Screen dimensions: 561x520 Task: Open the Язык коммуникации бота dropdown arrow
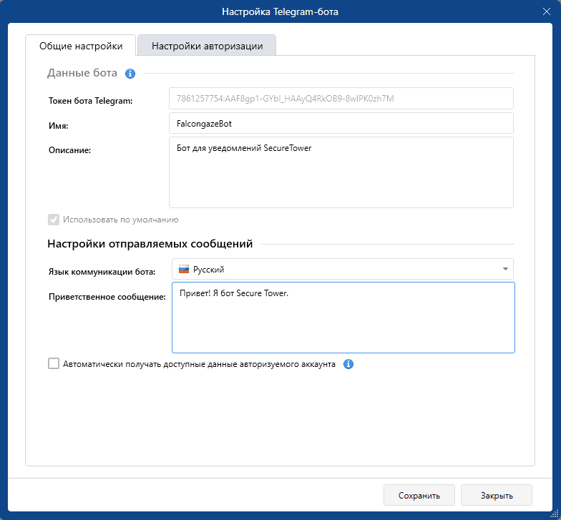505,269
